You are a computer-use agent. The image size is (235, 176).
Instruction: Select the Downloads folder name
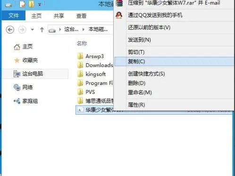tap(100, 65)
